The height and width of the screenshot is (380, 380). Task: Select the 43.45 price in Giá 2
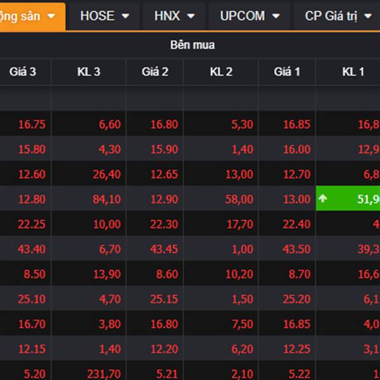(x=164, y=249)
